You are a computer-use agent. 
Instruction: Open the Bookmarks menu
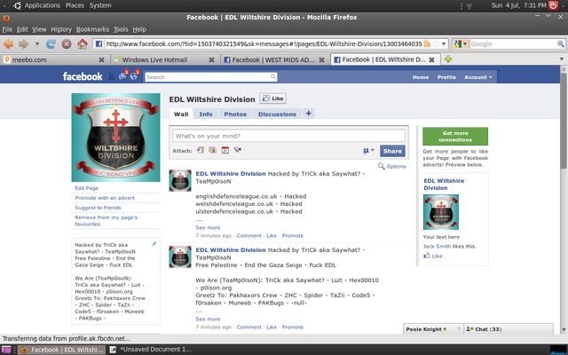(x=92, y=28)
